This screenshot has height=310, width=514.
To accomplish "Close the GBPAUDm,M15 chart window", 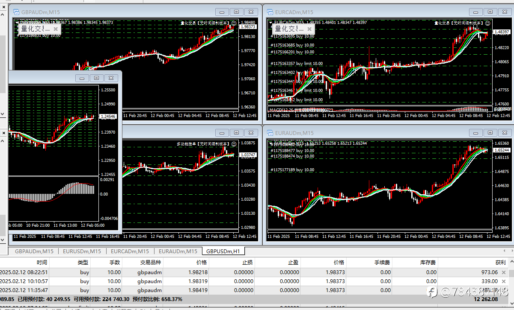I will pyautogui.click(x=252, y=12).
